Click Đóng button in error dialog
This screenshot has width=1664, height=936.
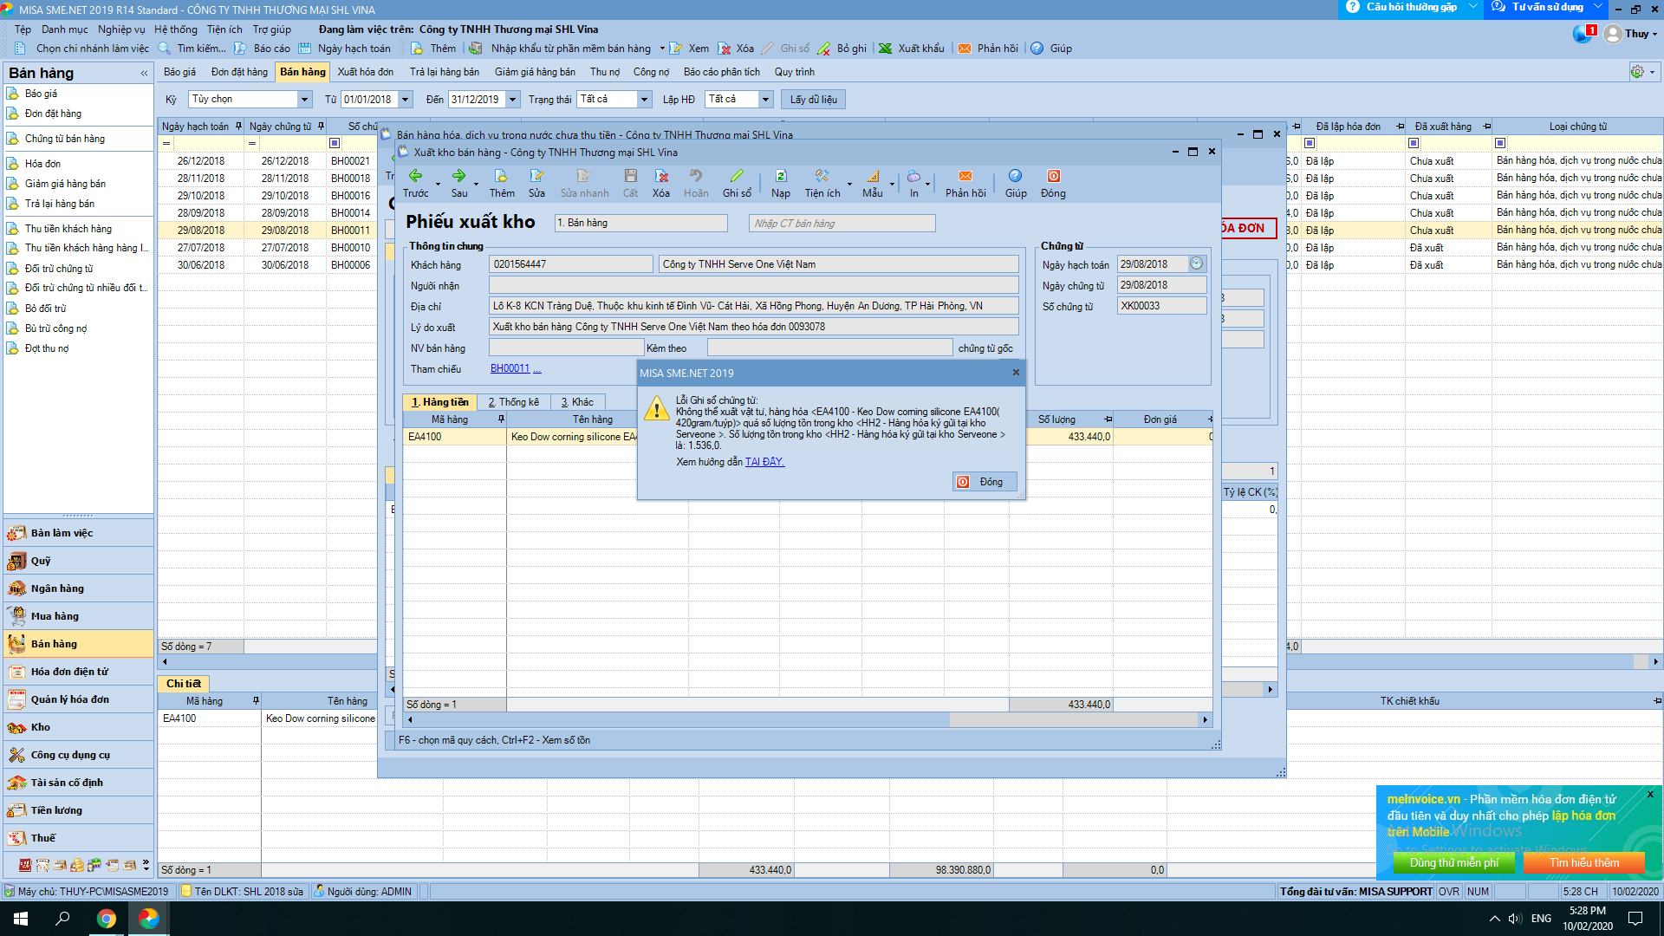(984, 482)
